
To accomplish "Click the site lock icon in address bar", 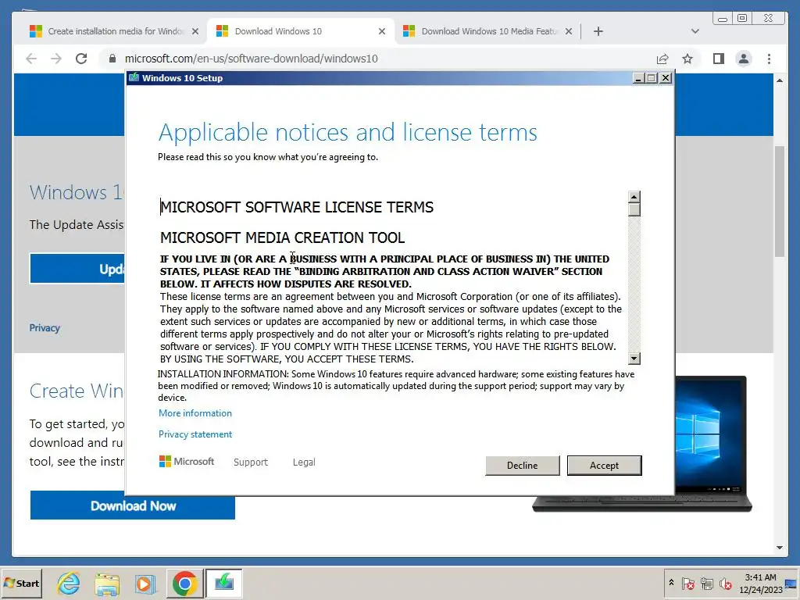I will click(x=112, y=59).
